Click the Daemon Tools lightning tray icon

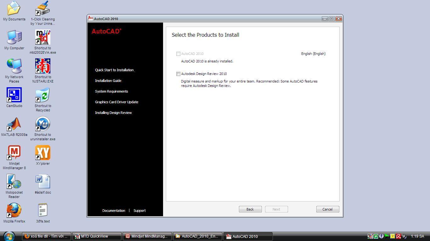[x=381, y=236]
